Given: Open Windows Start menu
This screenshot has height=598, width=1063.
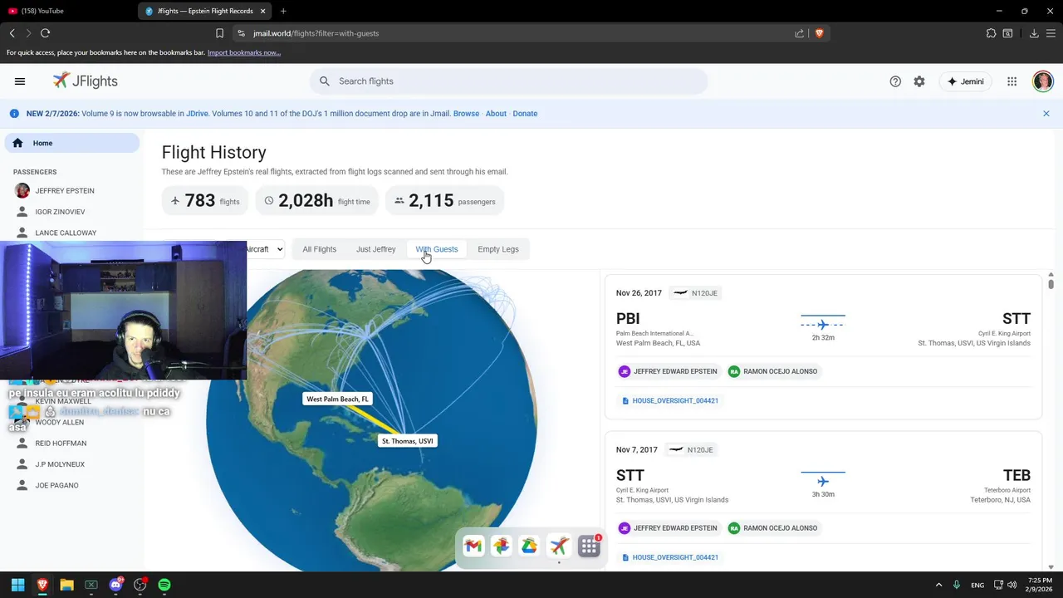Looking at the screenshot, I should [17, 585].
